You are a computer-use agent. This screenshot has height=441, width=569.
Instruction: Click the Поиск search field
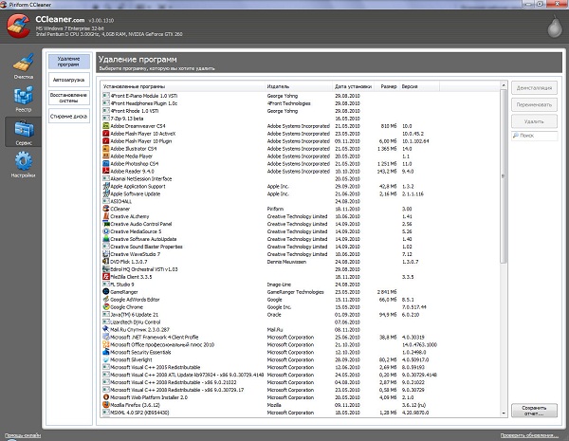pyautogui.click(x=534, y=136)
